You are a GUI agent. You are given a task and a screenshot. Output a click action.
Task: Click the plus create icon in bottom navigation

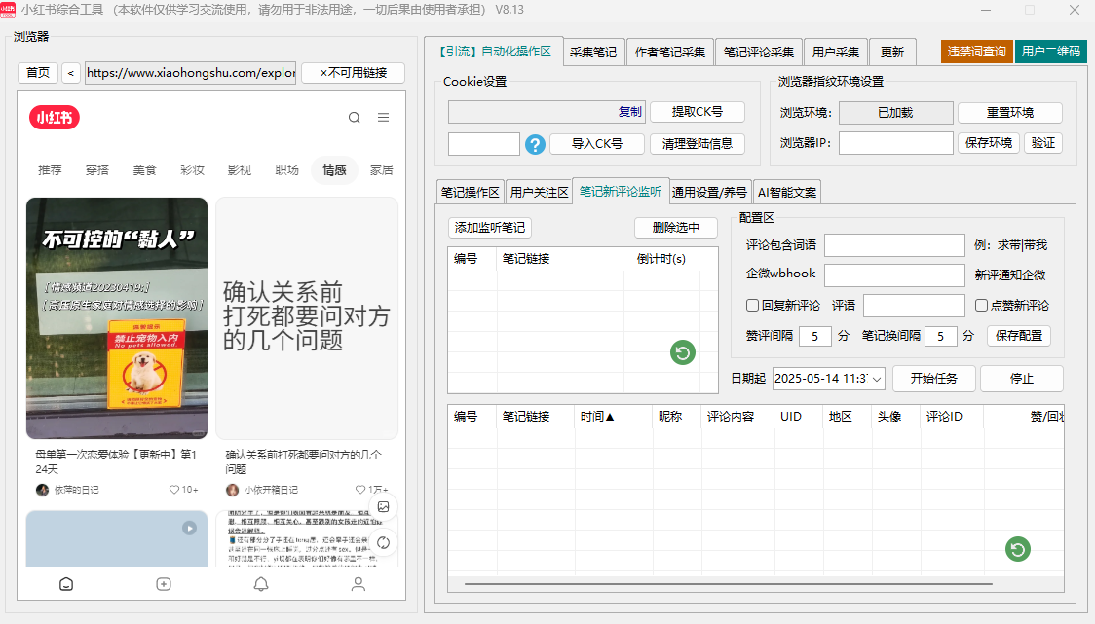pos(163,584)
